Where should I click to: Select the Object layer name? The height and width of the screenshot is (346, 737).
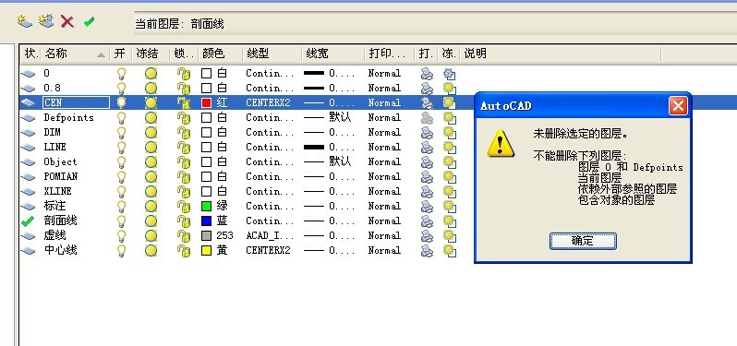[x=60, y=162]
